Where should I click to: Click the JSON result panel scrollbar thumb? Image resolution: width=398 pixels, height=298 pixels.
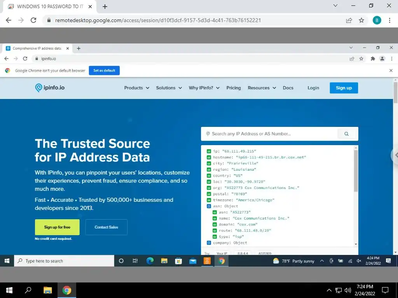coord(356,171)
